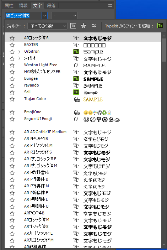Image resolution: width=167 pixels, height=250 pixels.
Task: Toggle favorite star for EmojiOne
Action: coord(12,112)
